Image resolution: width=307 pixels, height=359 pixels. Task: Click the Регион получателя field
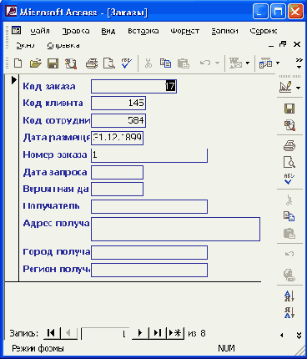(x=149, y=270)
